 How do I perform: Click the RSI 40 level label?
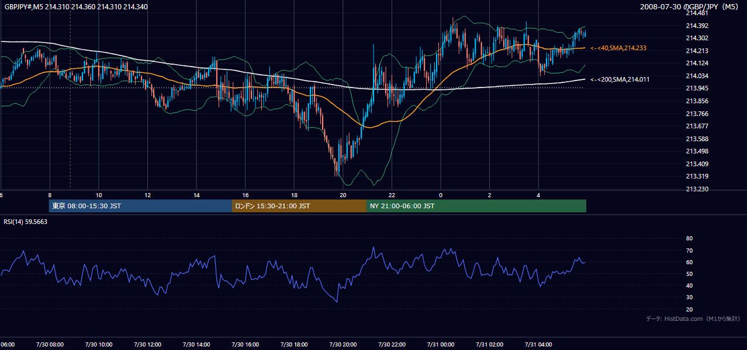click(x=689, y=285)
